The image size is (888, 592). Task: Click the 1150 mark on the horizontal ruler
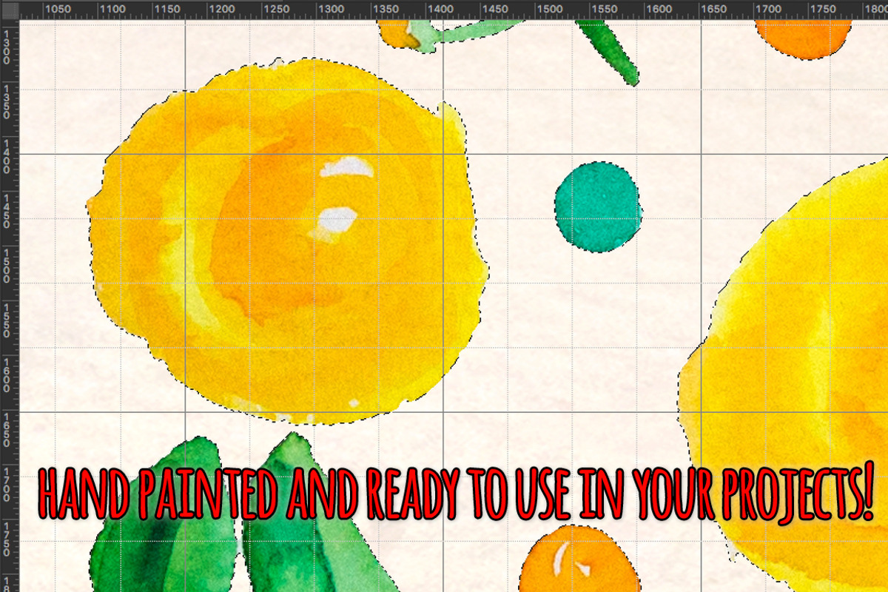(x=166, y=10)
